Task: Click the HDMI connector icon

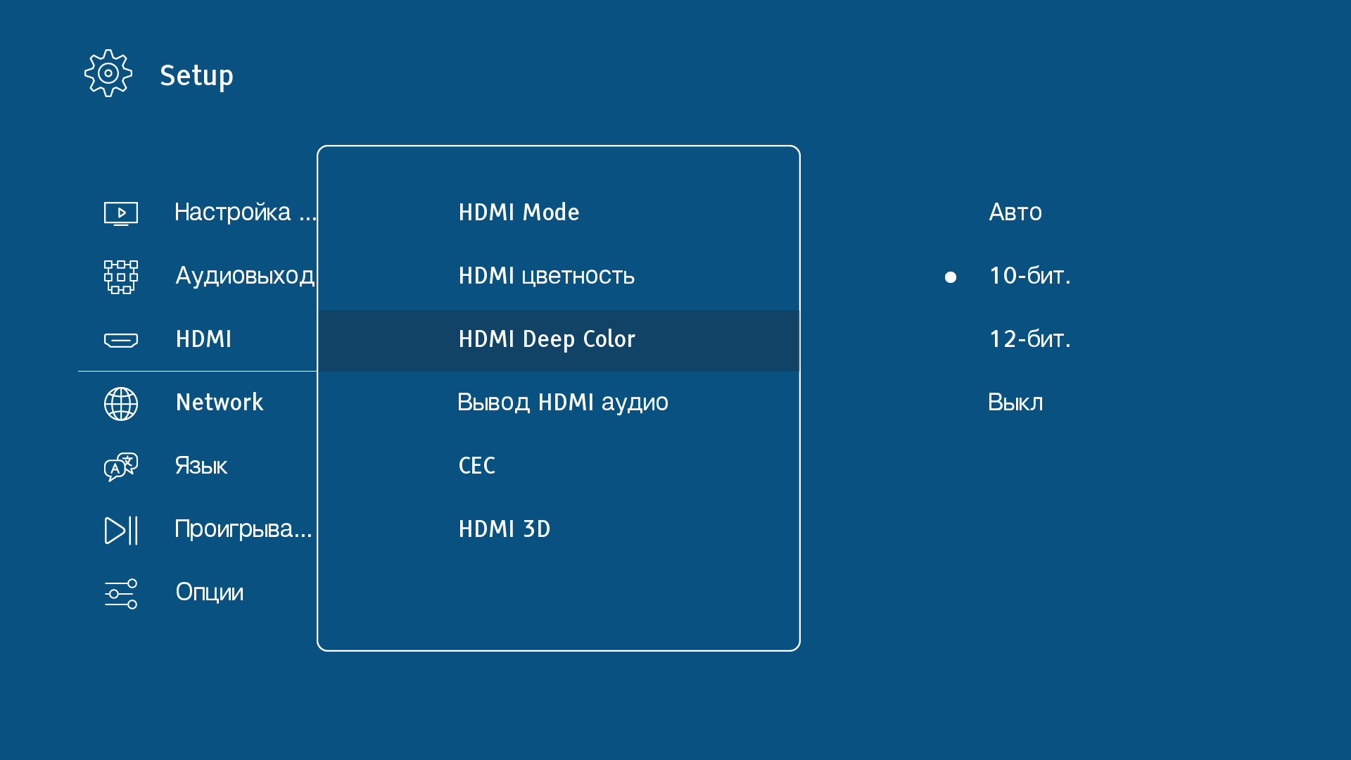Action: pos(120,341)
